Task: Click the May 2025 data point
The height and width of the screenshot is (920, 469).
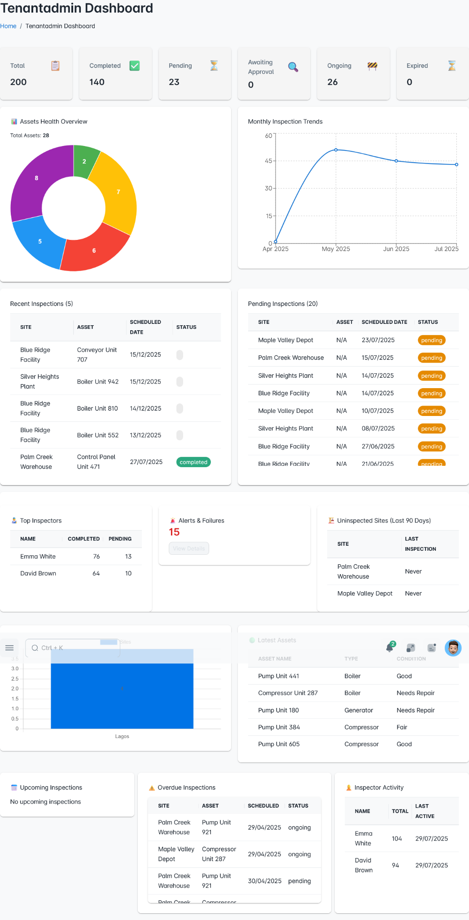Action: (x=336, y=150)
